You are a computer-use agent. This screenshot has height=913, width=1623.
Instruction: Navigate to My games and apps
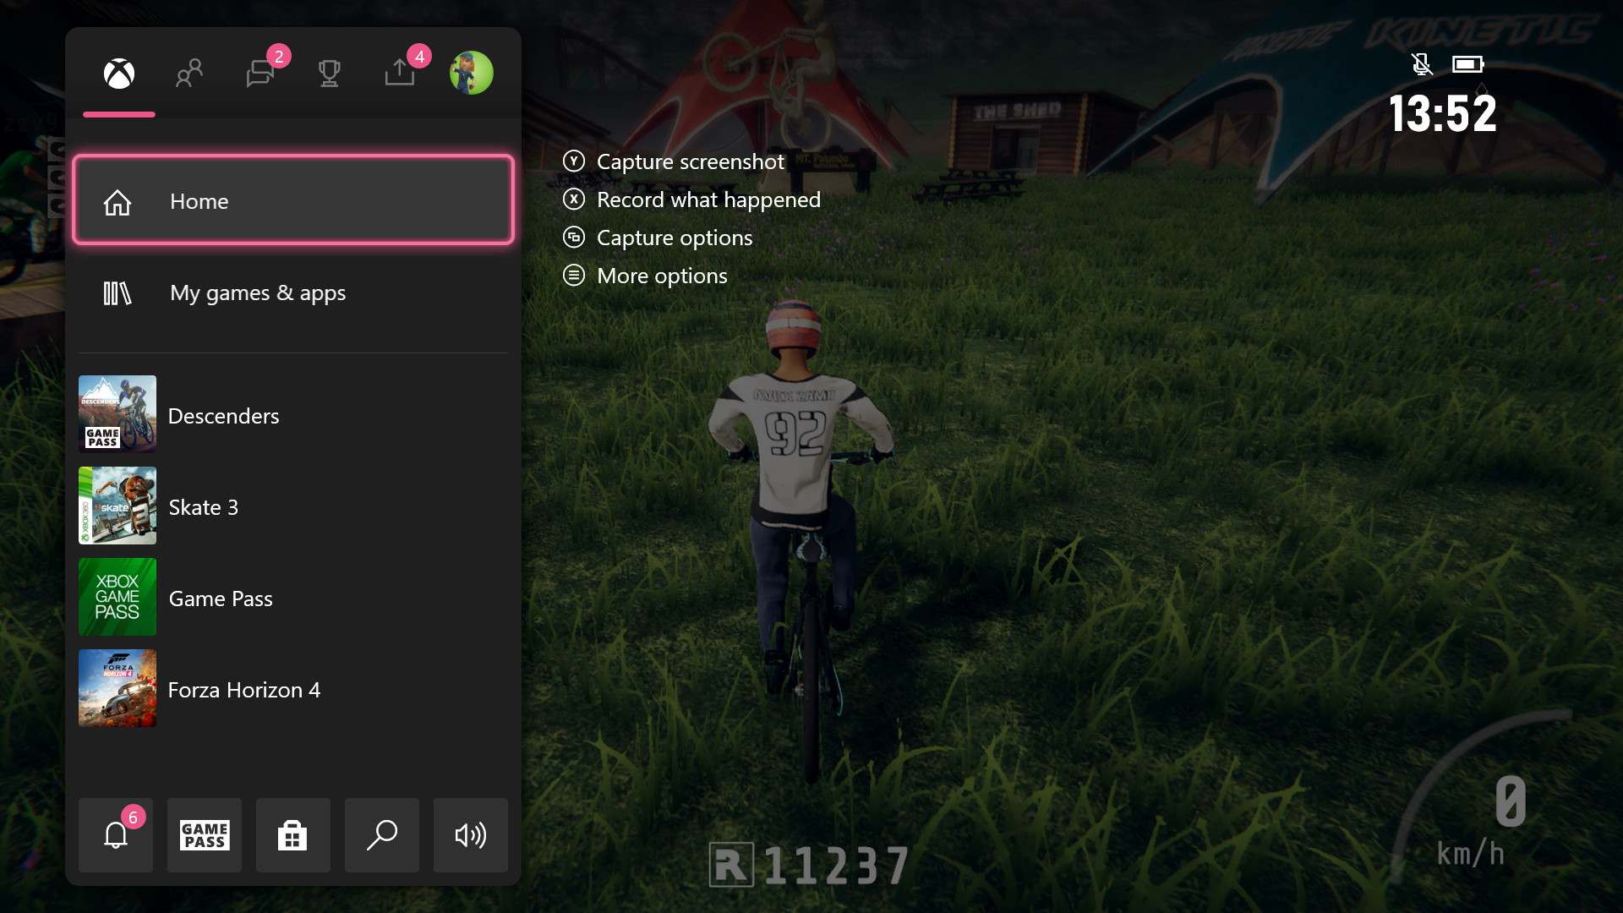pos(293,292)
